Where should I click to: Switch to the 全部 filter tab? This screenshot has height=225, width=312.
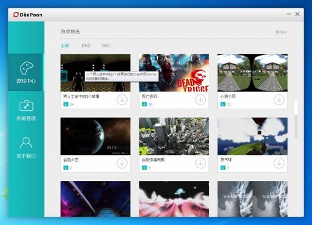click(x=65, y=46)
